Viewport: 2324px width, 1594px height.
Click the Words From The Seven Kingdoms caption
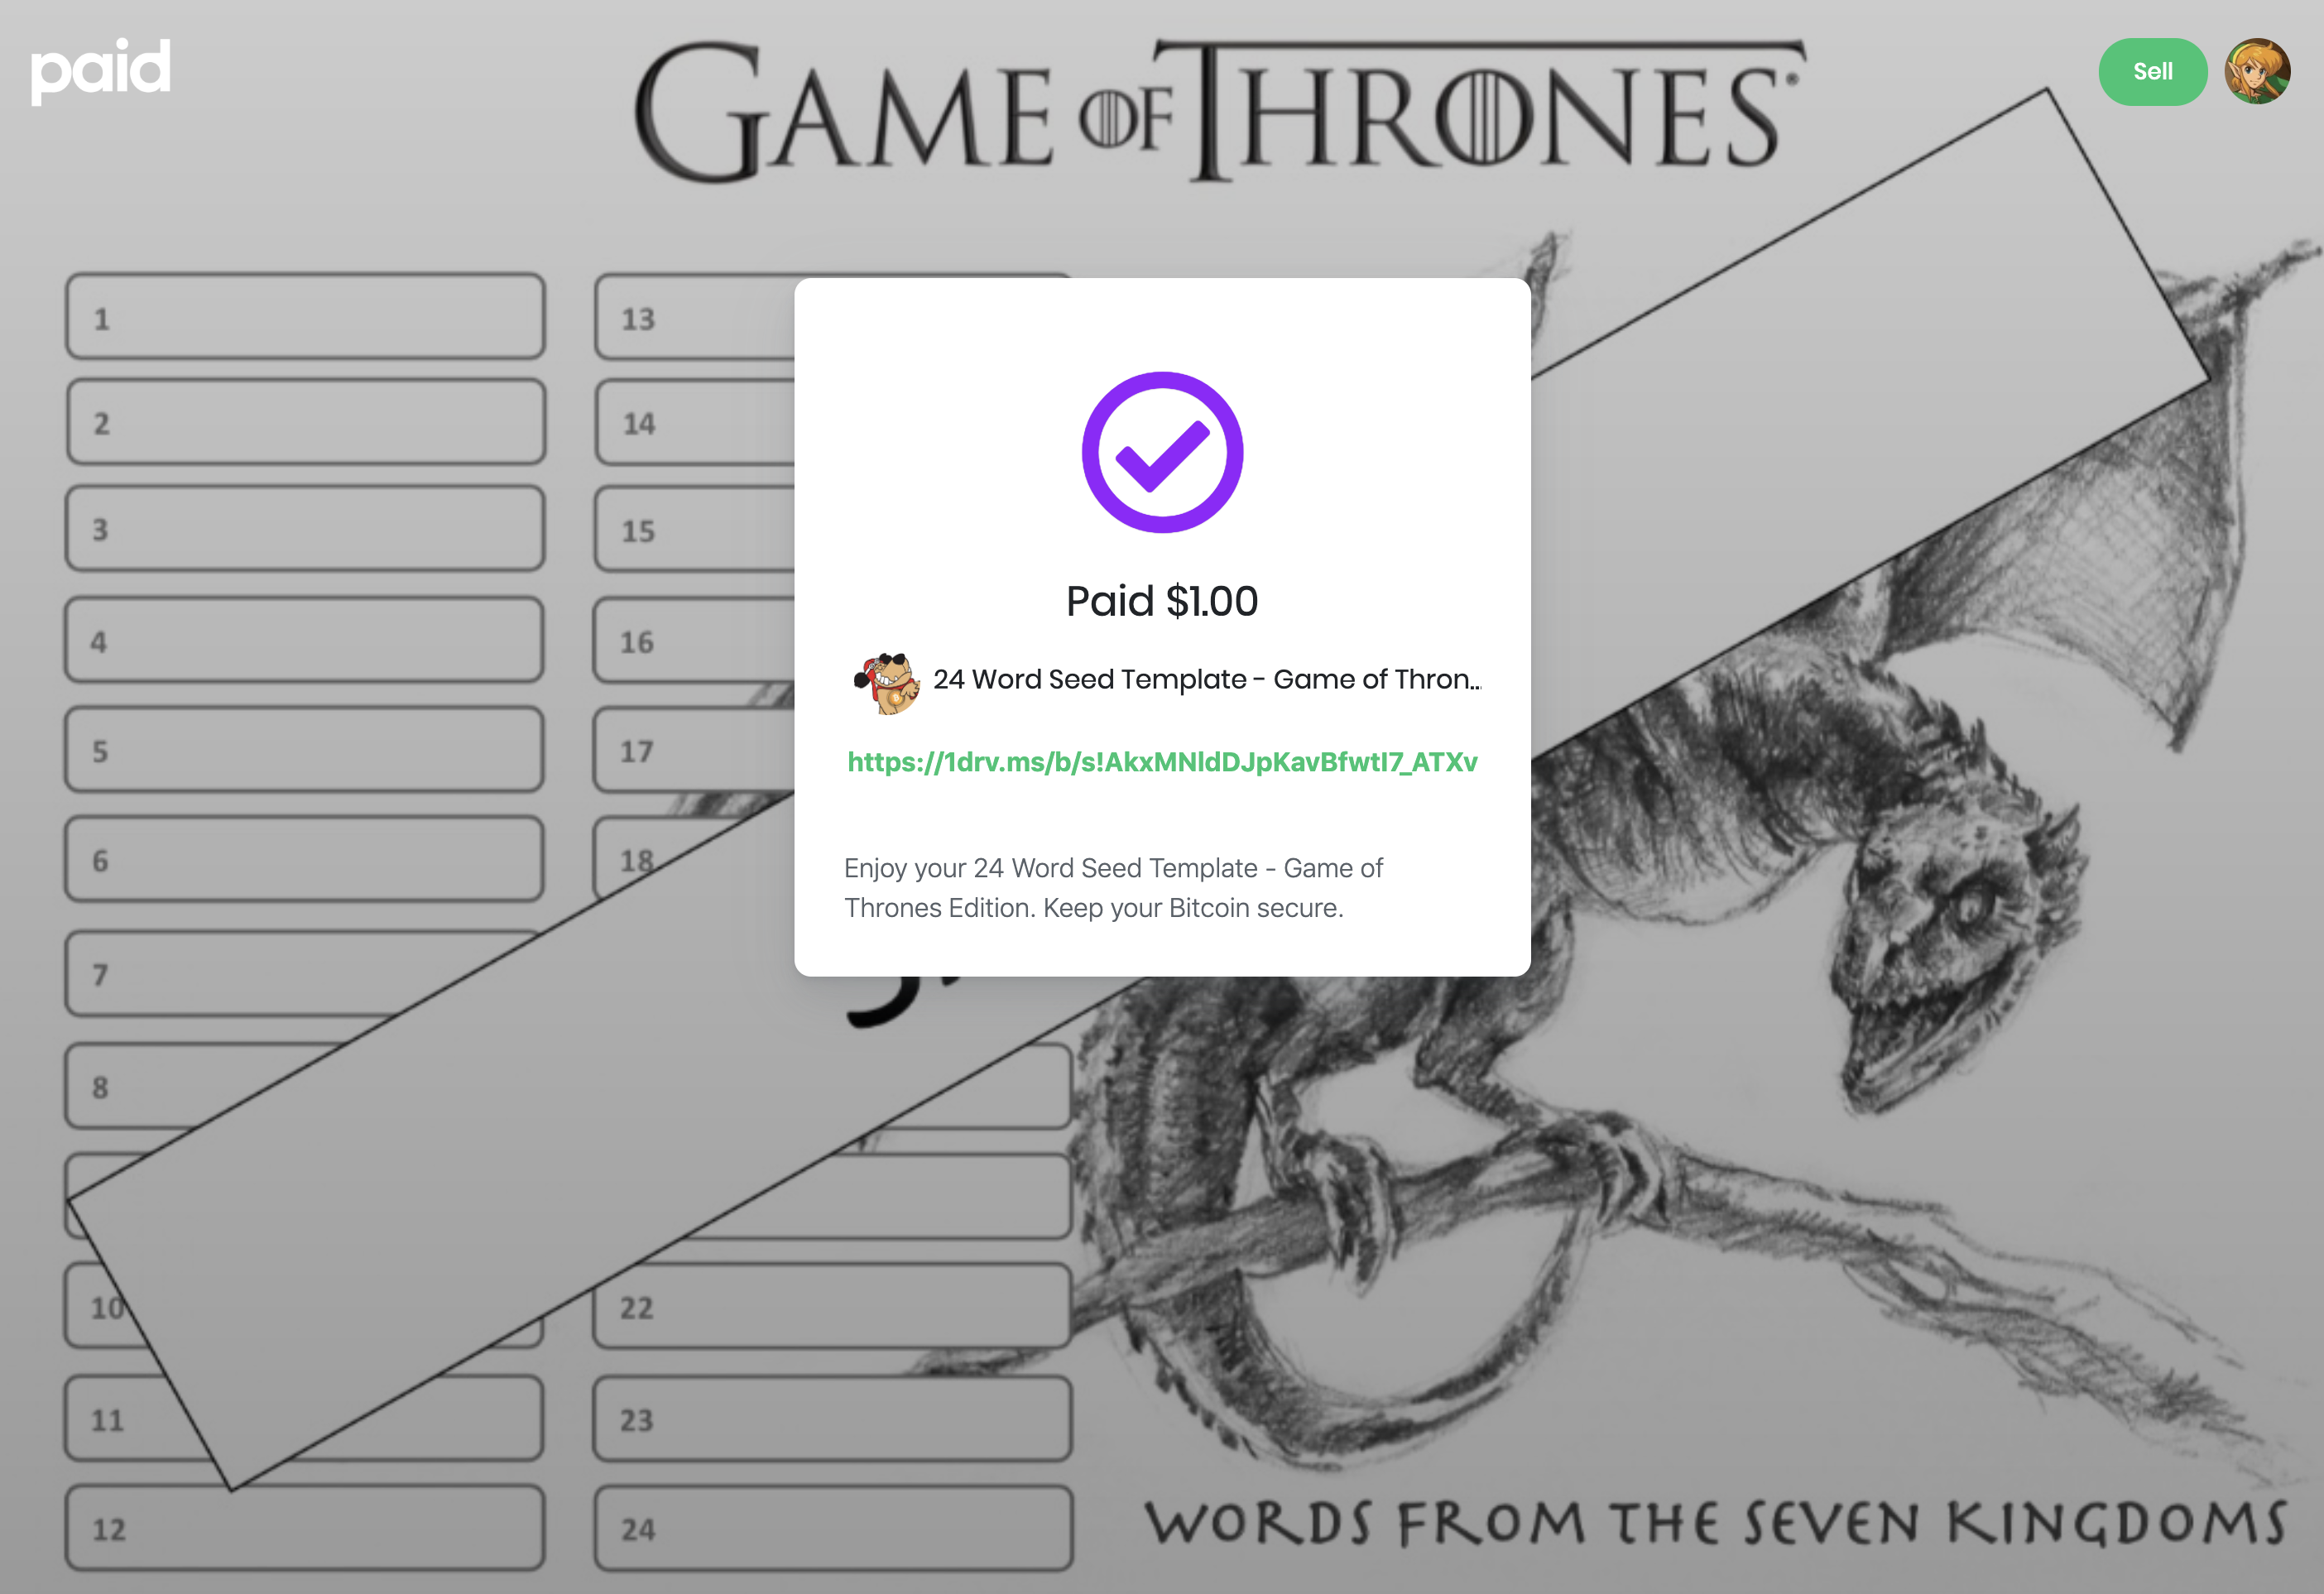1716,1523
